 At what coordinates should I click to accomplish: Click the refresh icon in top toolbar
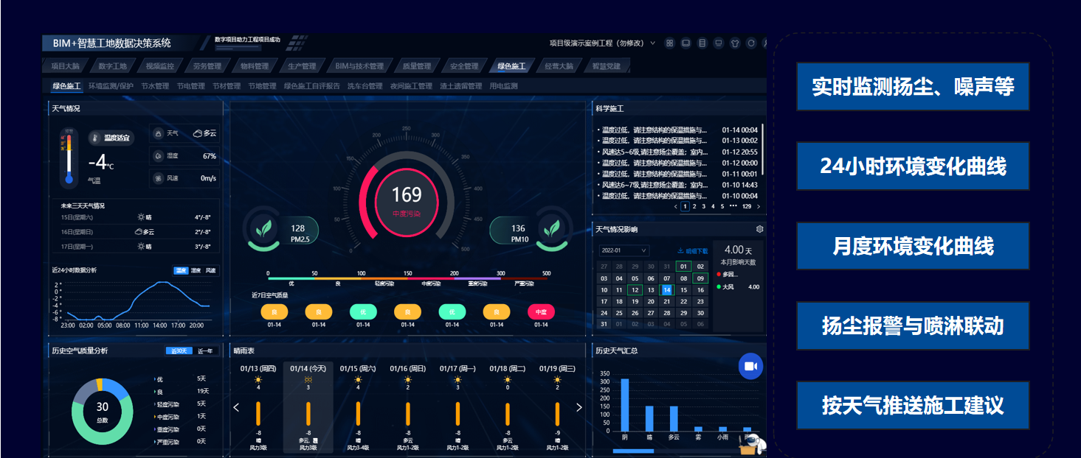[751, 43]
